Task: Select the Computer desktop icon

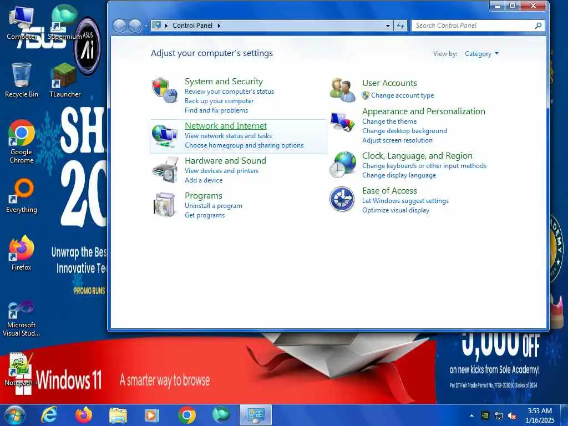Action: (x=22, y=23)
